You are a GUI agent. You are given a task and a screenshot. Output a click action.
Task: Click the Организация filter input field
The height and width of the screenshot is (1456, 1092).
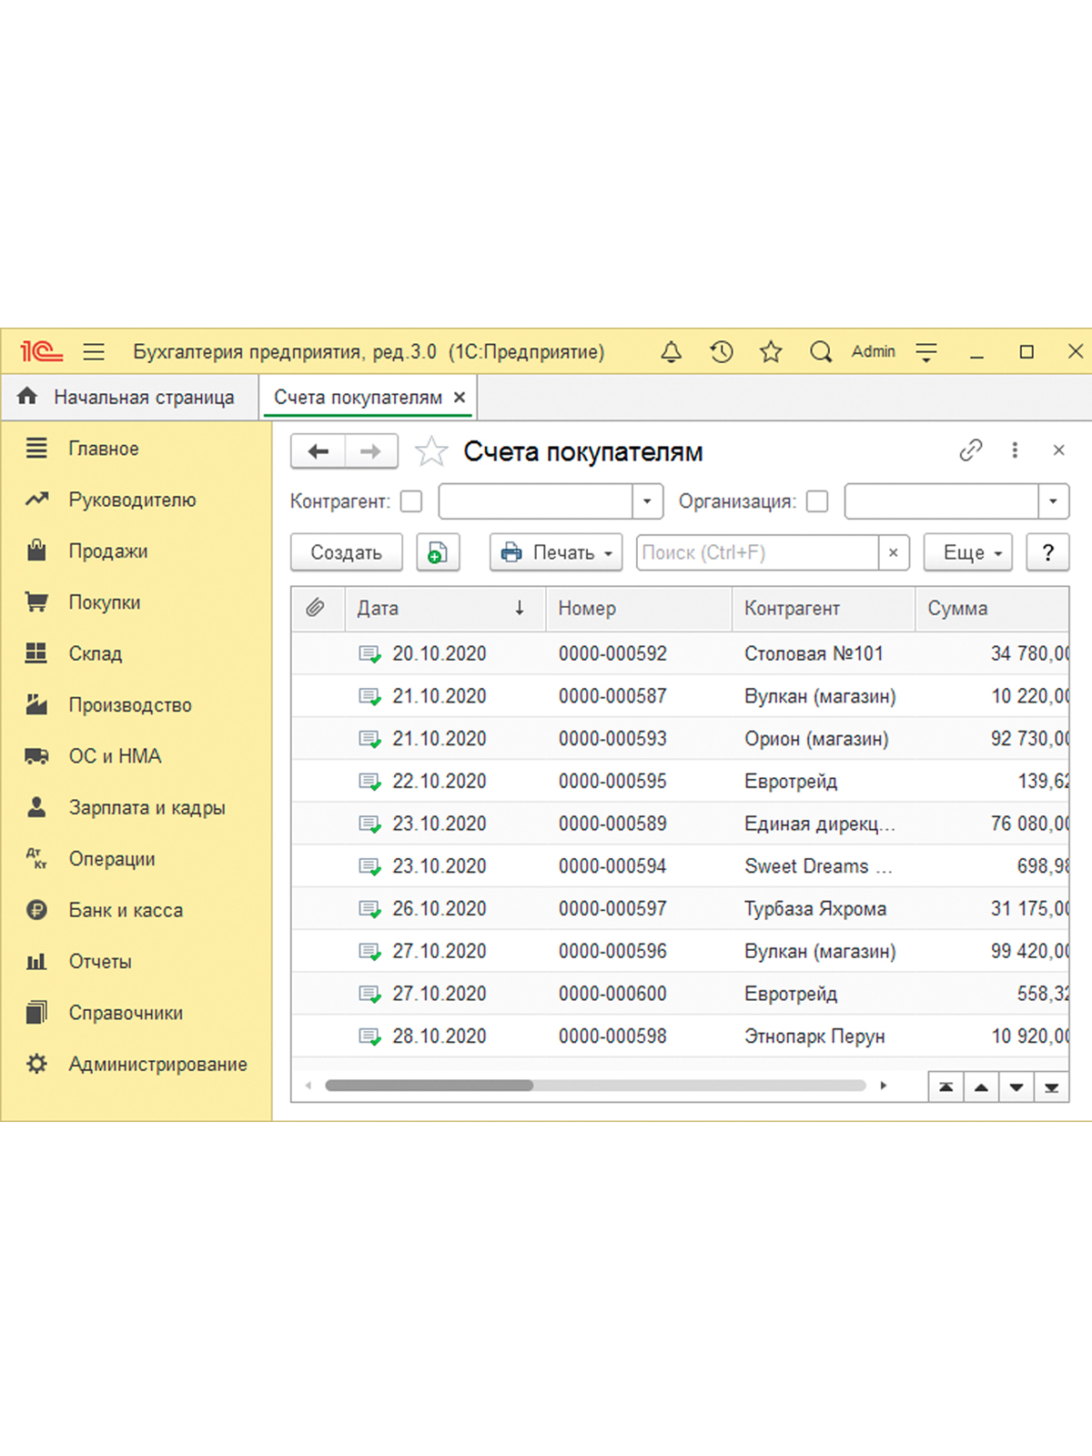[x=942, y=501]
